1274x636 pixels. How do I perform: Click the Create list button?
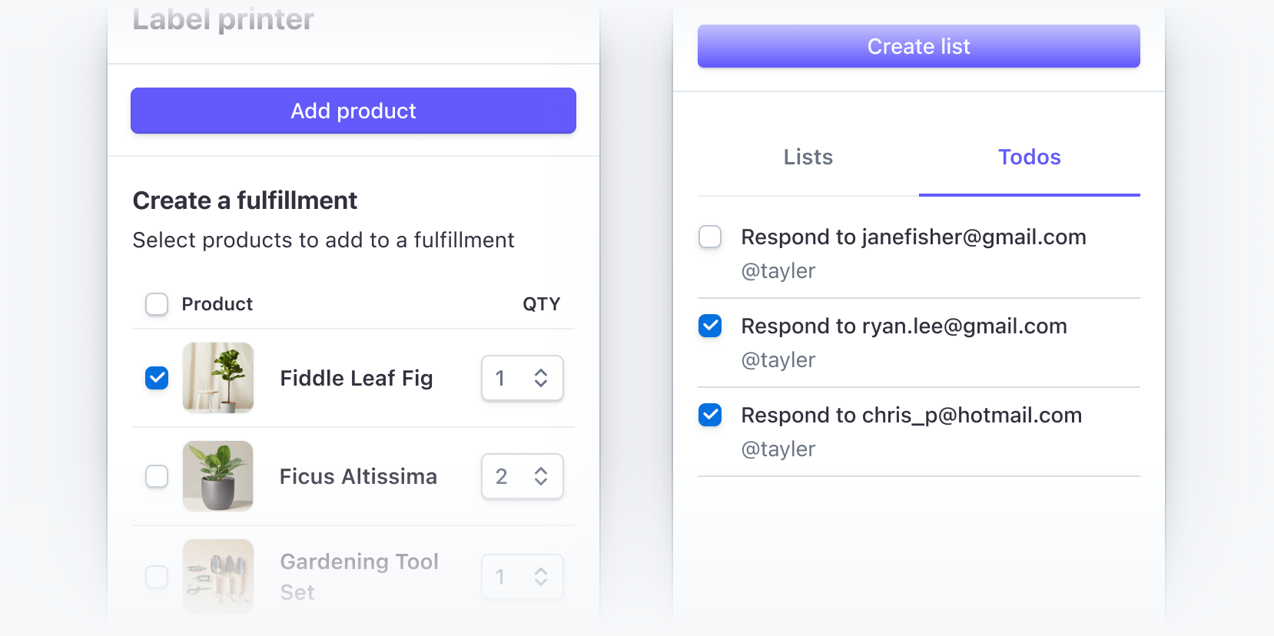918,46
